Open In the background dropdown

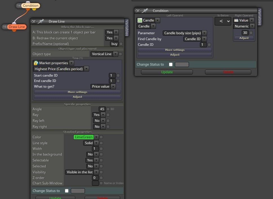pos(93,154)
